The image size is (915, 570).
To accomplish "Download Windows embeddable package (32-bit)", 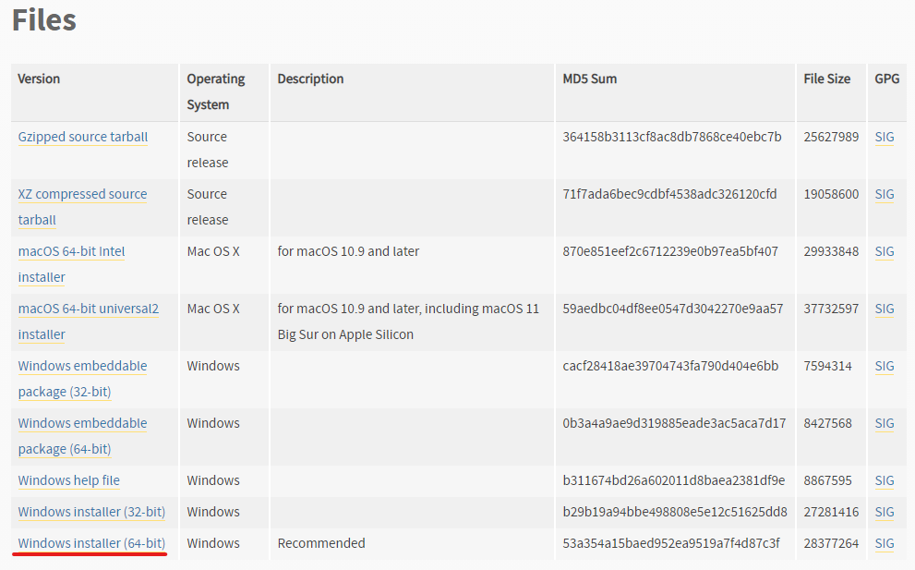I will pyautogui.click(x=82, y=366).
